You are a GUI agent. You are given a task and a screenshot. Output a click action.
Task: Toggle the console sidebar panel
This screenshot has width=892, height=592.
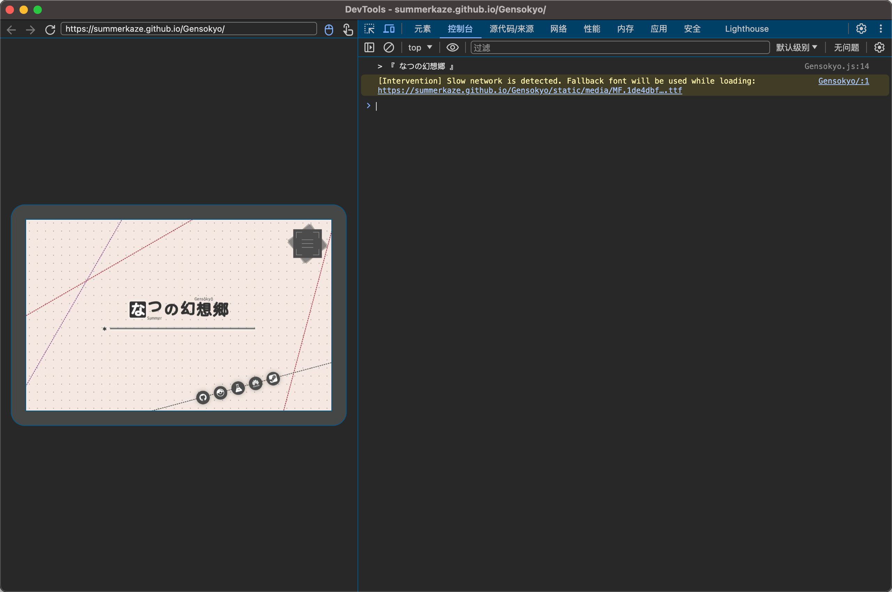click(369, 48)
